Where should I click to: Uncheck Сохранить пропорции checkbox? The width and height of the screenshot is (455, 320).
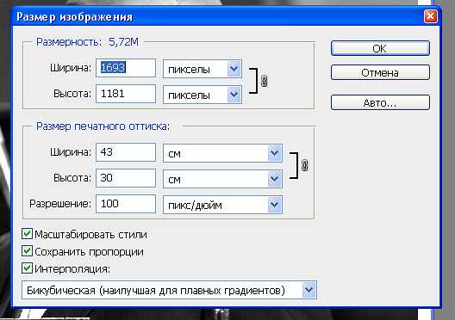27,251
